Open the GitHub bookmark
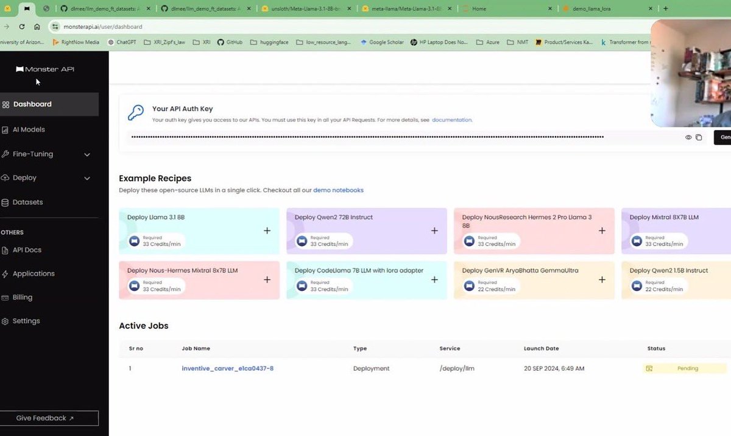The height and width of the screenshot is (436, 731). [230, 42]
